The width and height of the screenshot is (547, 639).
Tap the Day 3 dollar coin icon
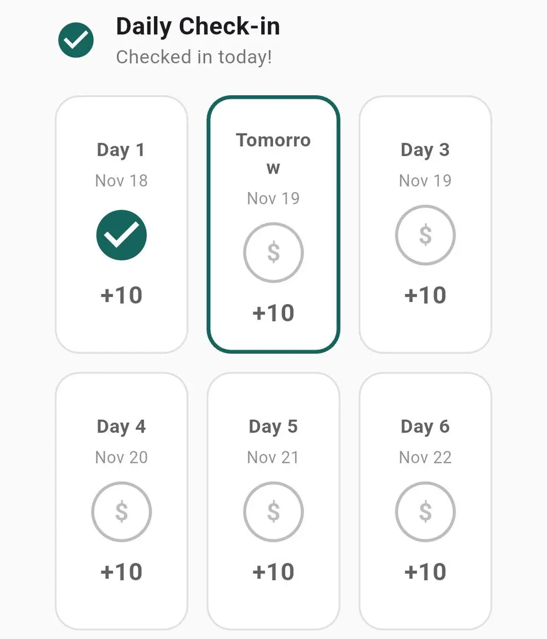pos(425,235)
